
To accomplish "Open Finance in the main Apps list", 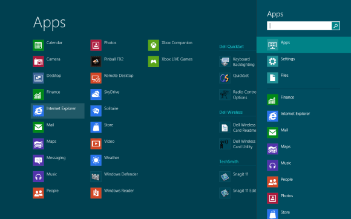I will click(38, 94).
